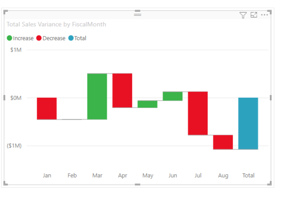Click the right-edge resize handle of the visual
This screenshot has width=284, height=201.
coord(271,98)
